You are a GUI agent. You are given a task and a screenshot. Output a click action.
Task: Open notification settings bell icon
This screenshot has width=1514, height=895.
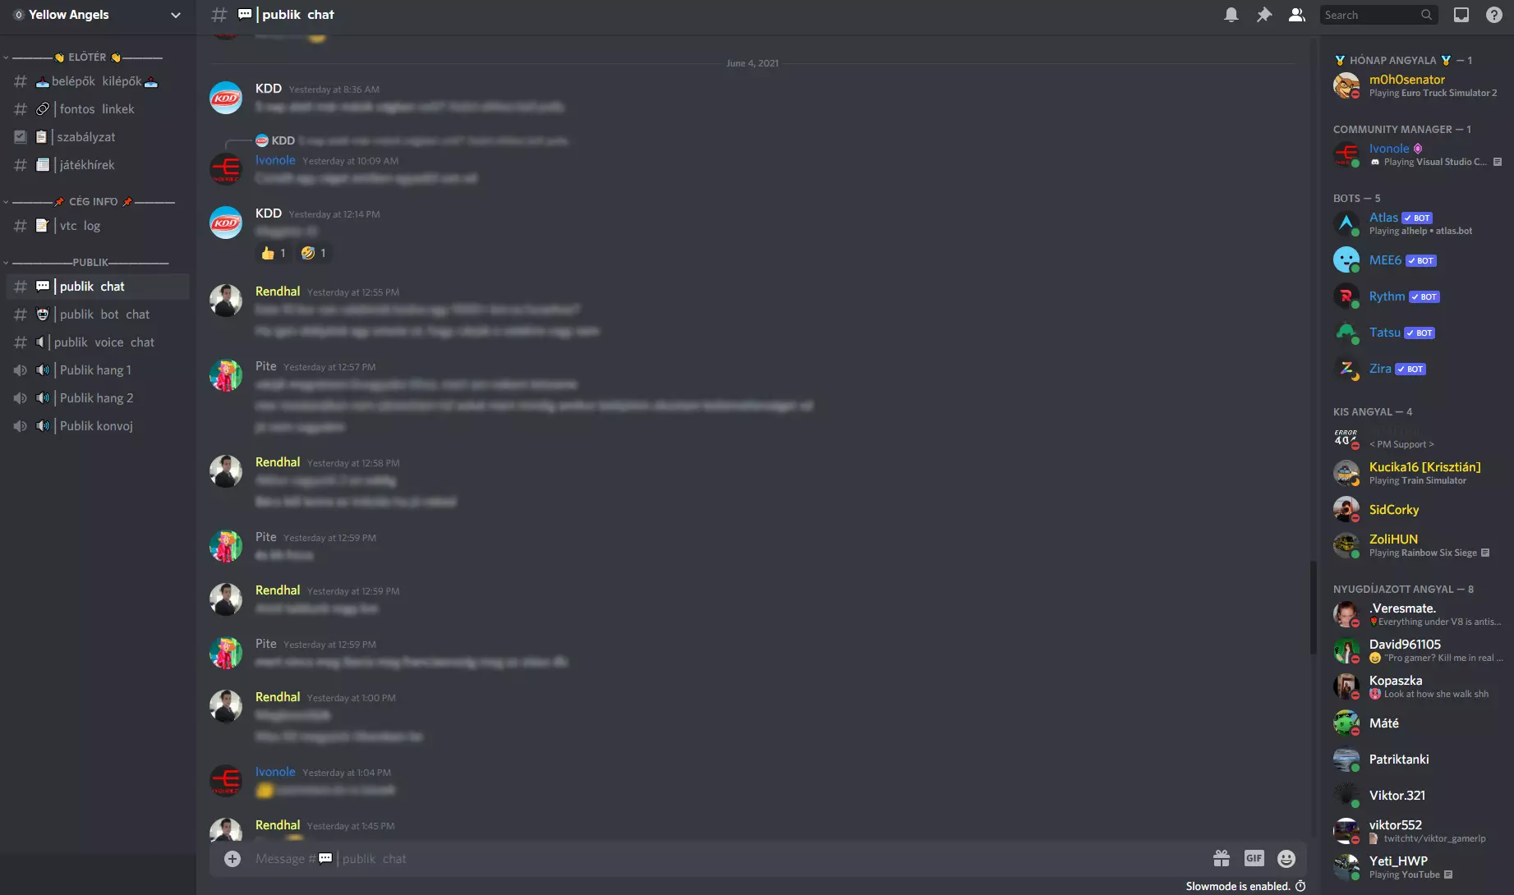click(1231, 15)
